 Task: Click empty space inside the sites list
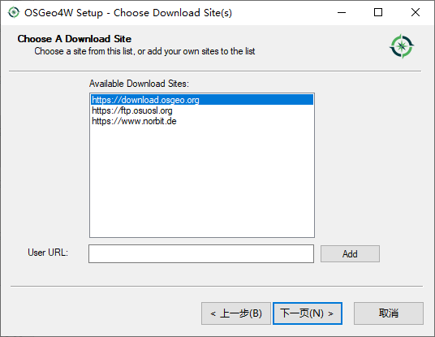tap(202, 180)
